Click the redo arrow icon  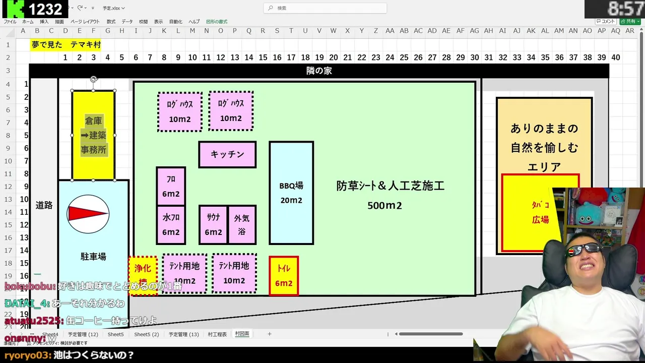(80, 8)
